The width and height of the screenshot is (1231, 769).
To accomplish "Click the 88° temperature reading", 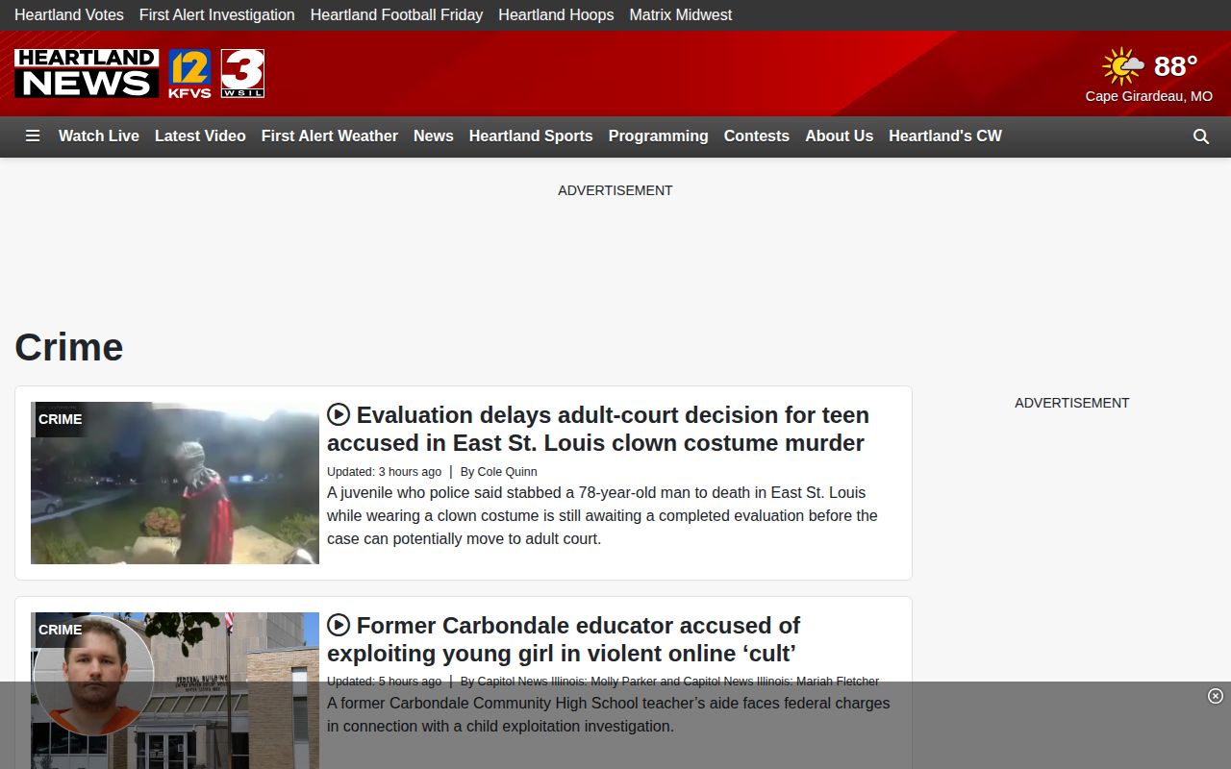I will point(1175,66).
